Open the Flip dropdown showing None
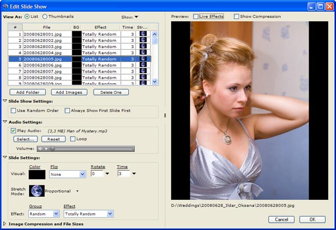 [x=82, y=174]
